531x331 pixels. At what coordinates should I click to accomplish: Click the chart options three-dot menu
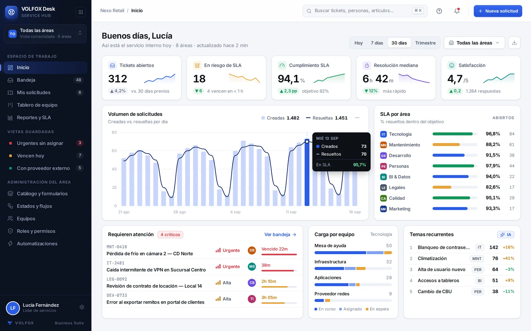coord(357,118)
